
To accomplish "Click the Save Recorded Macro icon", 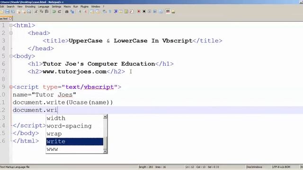I will coord(160,11).
